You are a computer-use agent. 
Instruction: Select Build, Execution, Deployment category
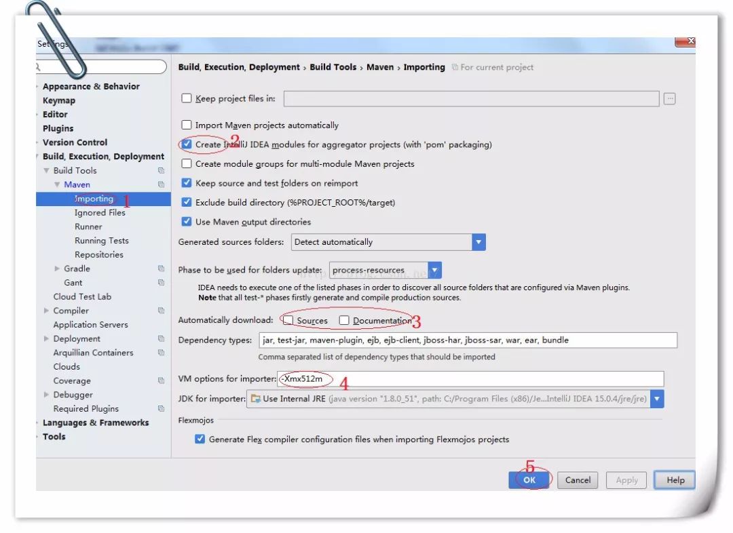[x=103, y=157]
